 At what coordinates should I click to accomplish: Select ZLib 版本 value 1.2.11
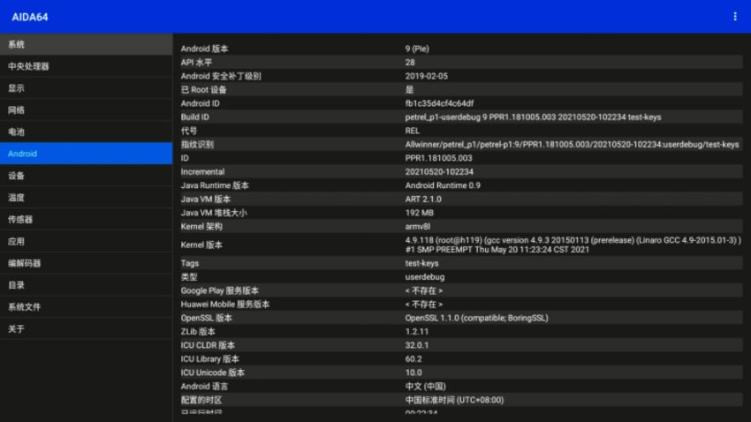(417, 332)
